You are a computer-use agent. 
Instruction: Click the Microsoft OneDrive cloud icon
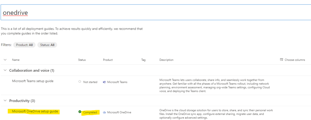pyautogui.click(x=104, y=112)
